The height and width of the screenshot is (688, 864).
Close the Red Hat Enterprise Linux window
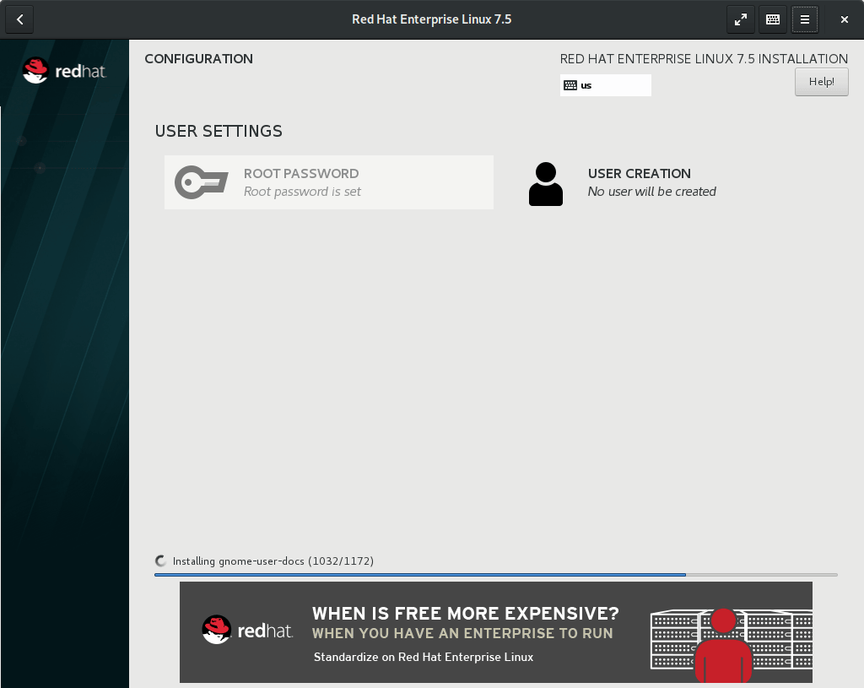click(845, 19)
